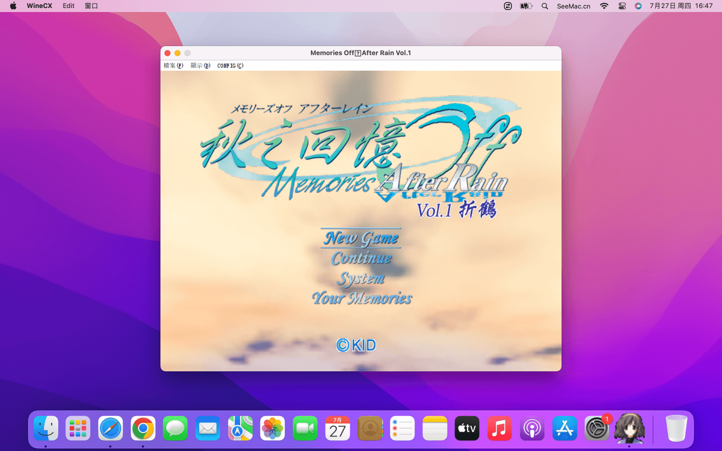722x451 pixels.
Task: Start a New Game from title menu
Action: click(x=361, y=238)
